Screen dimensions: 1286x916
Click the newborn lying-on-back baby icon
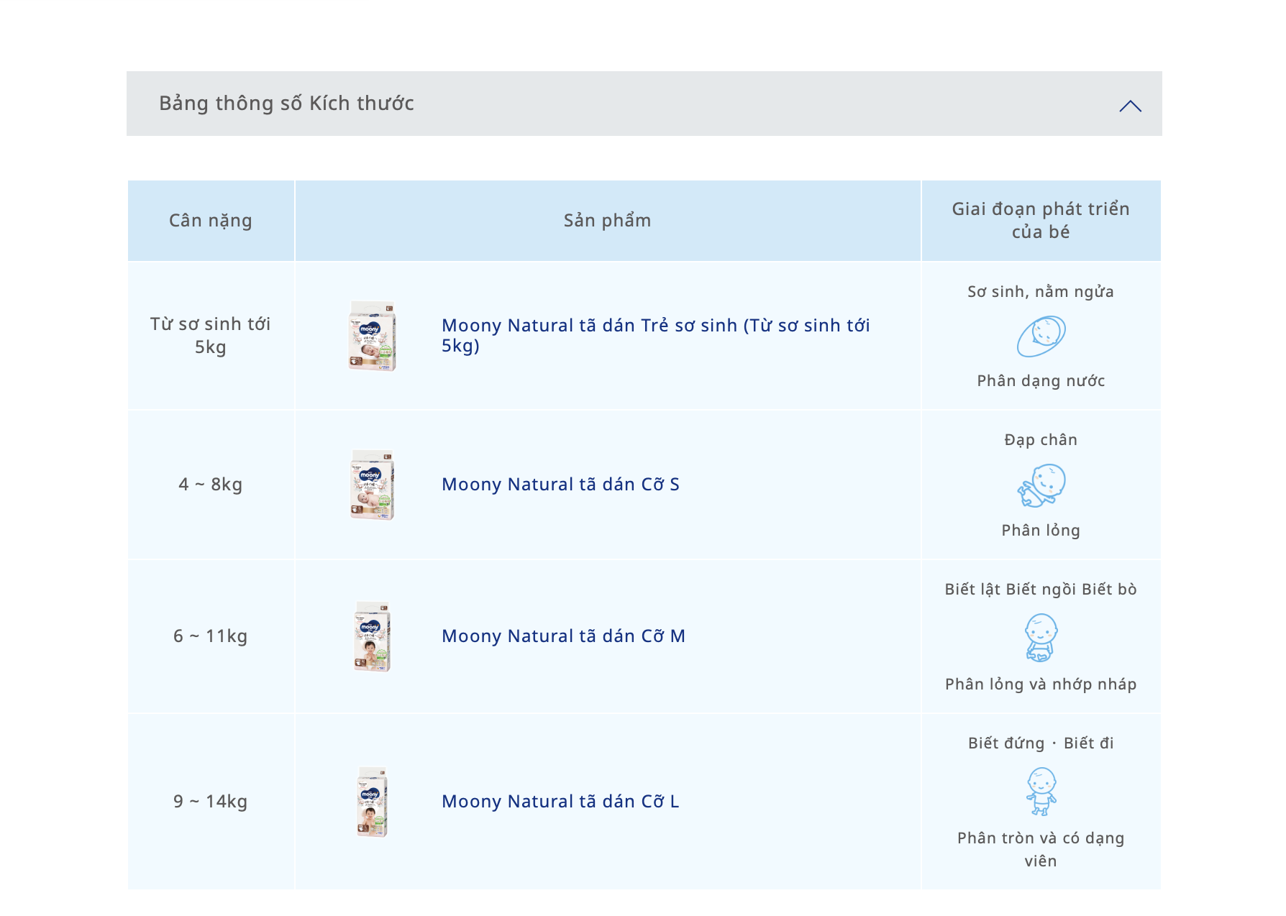coord(1041,336)
